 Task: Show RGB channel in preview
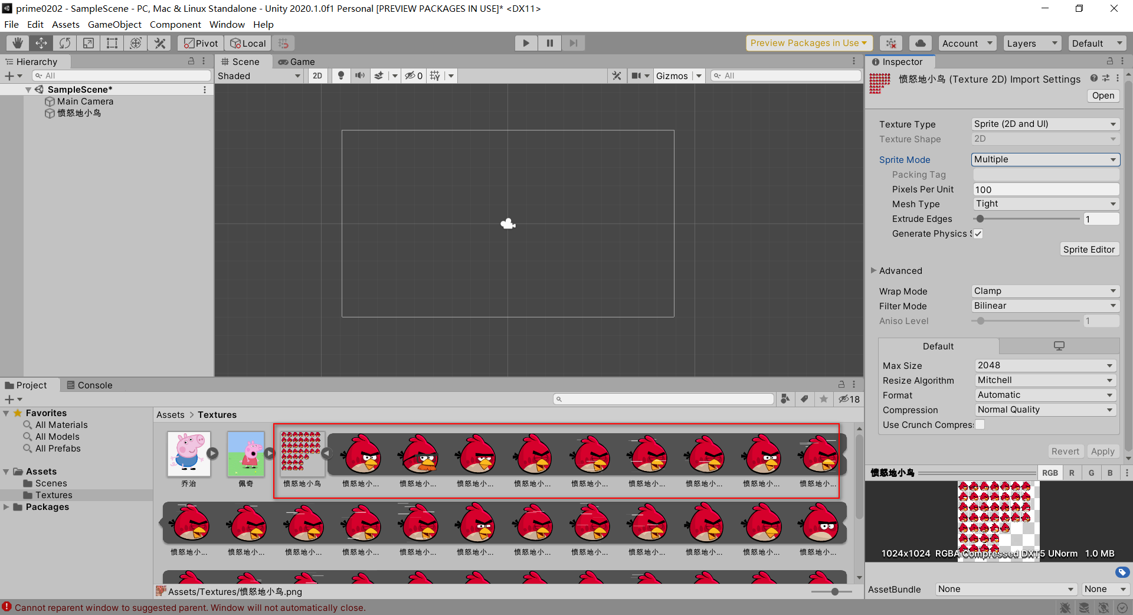(1050, 473)
